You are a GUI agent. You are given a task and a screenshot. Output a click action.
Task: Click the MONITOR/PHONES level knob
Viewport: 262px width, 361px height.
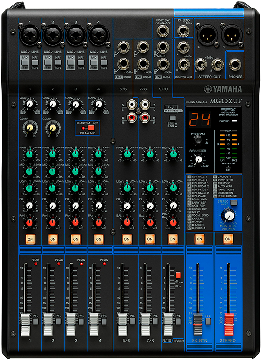pyautogui.click(x=229, y=216)
